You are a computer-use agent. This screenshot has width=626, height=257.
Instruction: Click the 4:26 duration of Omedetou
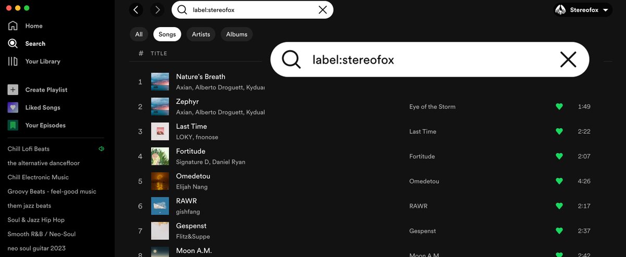584,181
